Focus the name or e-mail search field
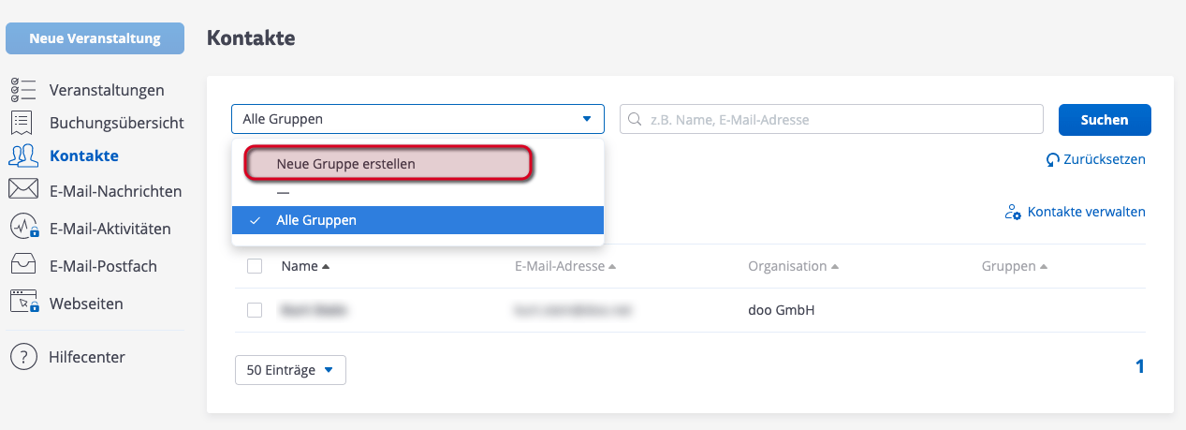The image size is (1186, 430). [831, 119]
